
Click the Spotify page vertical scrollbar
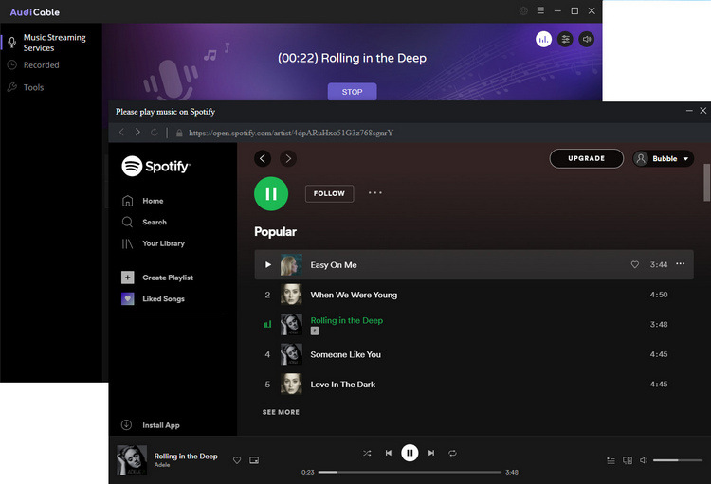(x=706, y=183)
